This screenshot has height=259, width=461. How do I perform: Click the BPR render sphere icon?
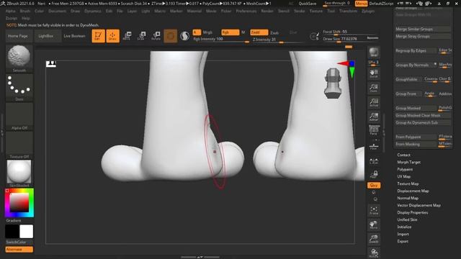[x=374, y=53]
